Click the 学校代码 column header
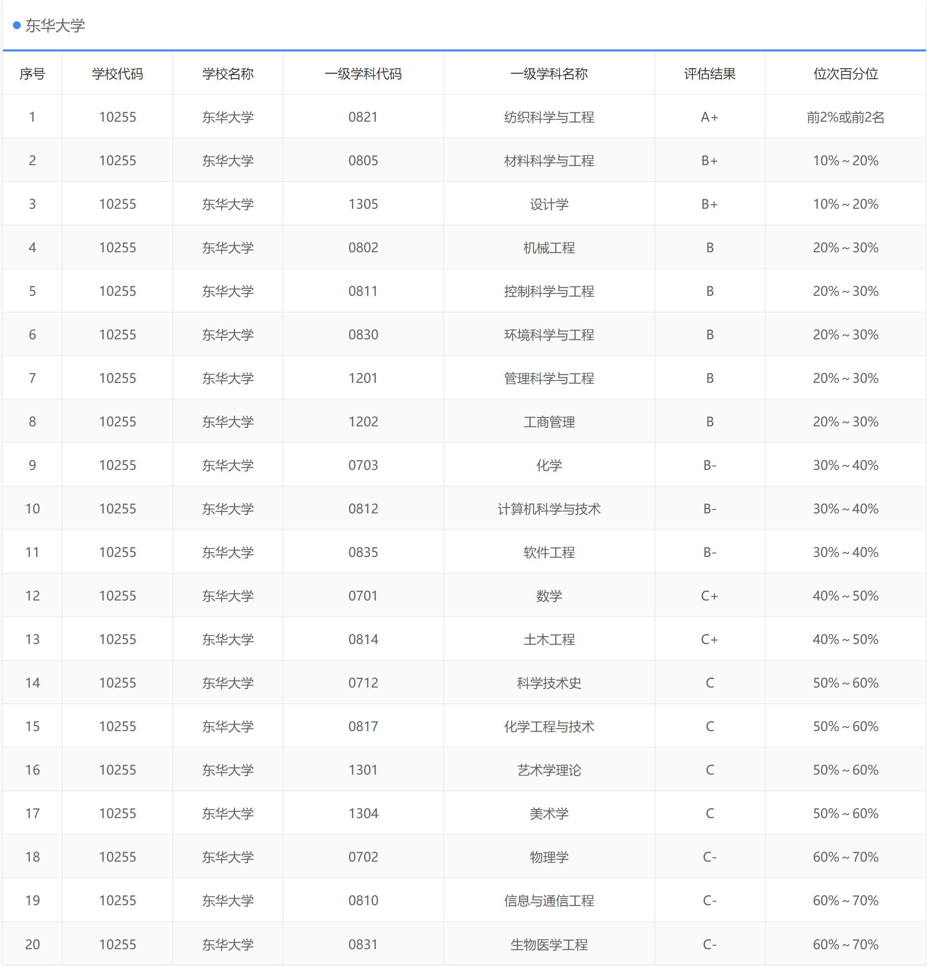 117,74
